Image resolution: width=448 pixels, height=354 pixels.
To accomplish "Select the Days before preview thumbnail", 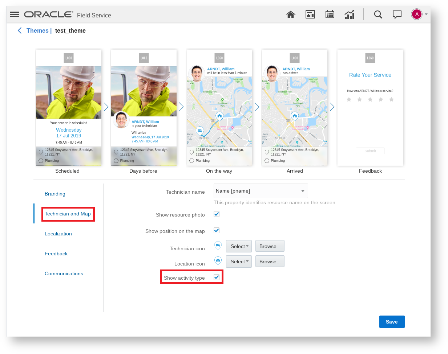I will tap(144, 108).
